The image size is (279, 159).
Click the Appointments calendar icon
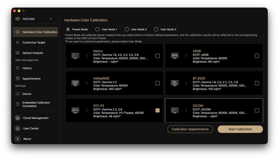coord(17,78)
